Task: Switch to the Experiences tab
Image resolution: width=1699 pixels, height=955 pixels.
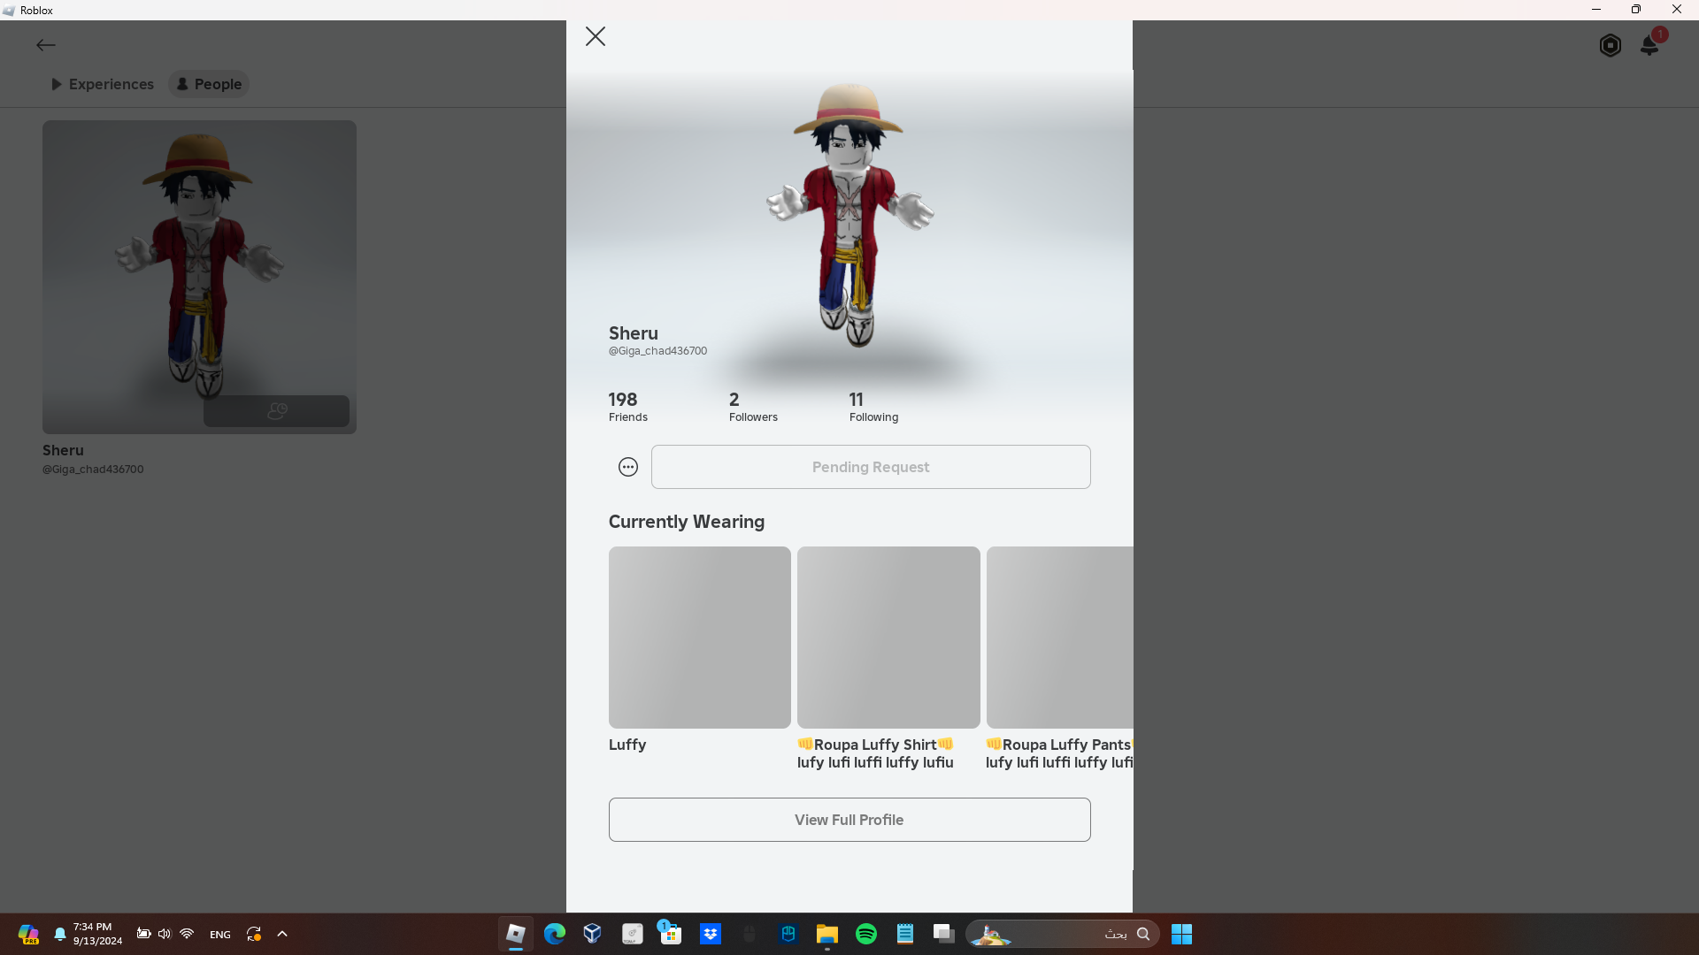Action: [103, 84]
